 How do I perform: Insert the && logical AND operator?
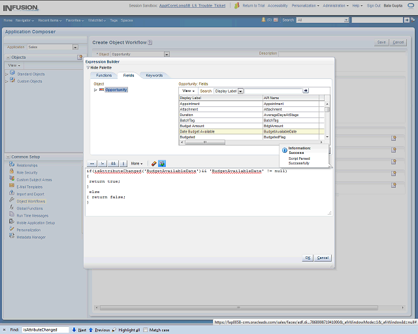pyautogui.click(x=113, y=163)
